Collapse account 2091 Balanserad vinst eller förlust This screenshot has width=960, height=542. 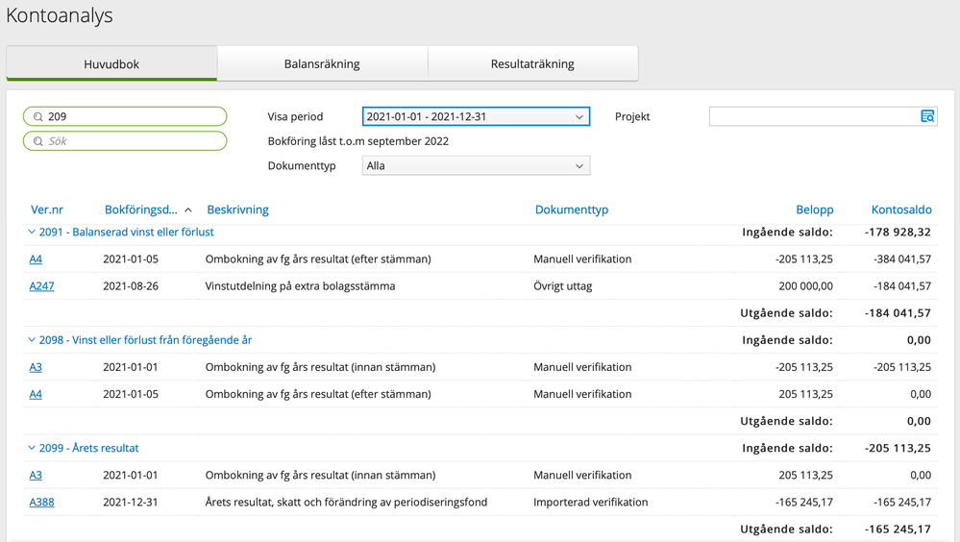(x=32, y=233)
